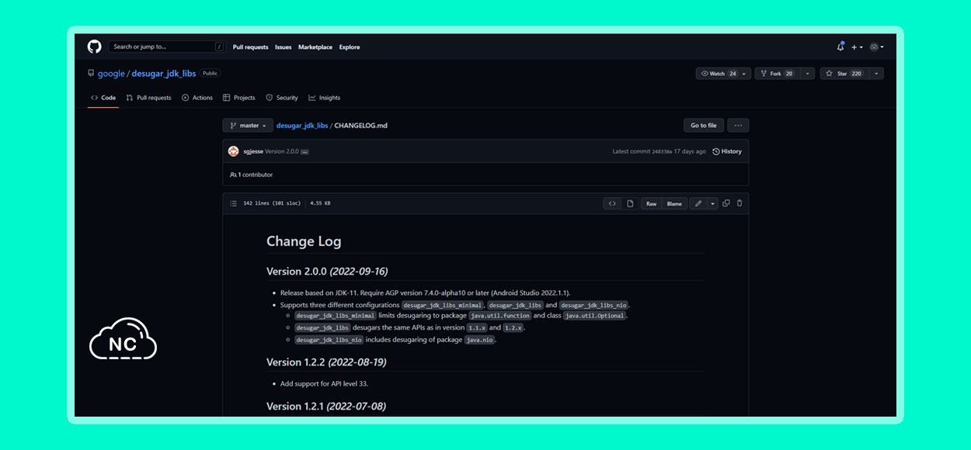Go to the GitHub homepage via the Octocat logo
The width and height of the screenshot is (971, 450).
pos(94,47)
